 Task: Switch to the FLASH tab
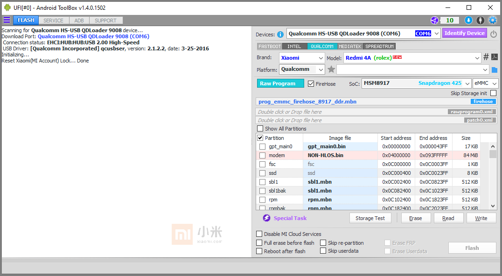[x=26, y=20]
